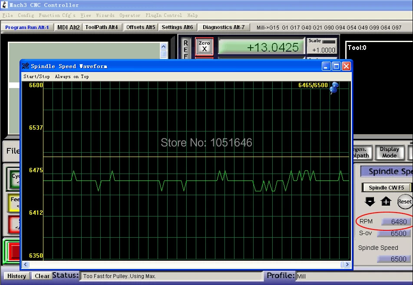
Task: Switch to Diagnostics Alt-7 tab
Action: 224,27
